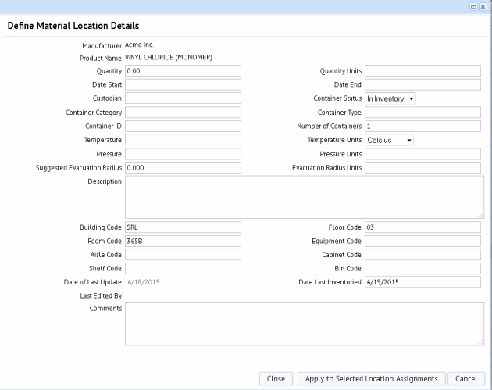
Task: Expand the Temperature Units dropdown
Action: [389, 140]
